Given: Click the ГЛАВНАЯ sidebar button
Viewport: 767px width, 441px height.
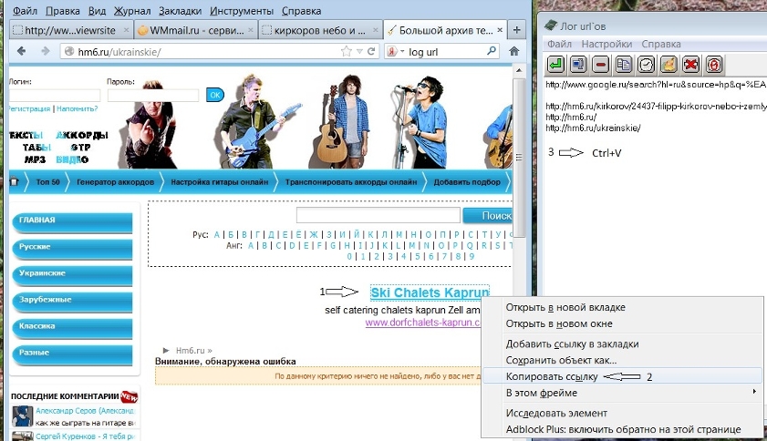Looking at the screenshot, I should [72, 222].
